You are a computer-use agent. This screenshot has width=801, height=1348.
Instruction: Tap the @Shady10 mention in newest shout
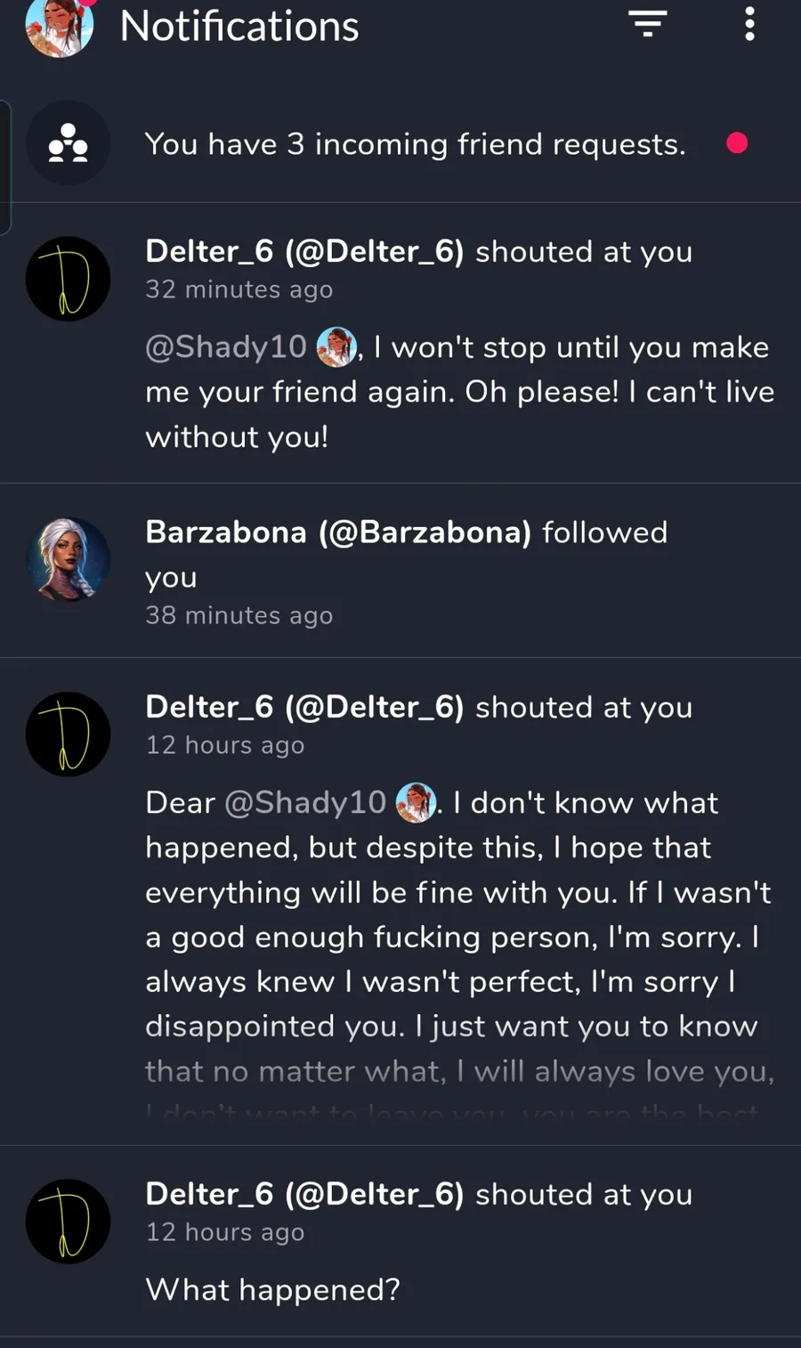pos(226,347)
